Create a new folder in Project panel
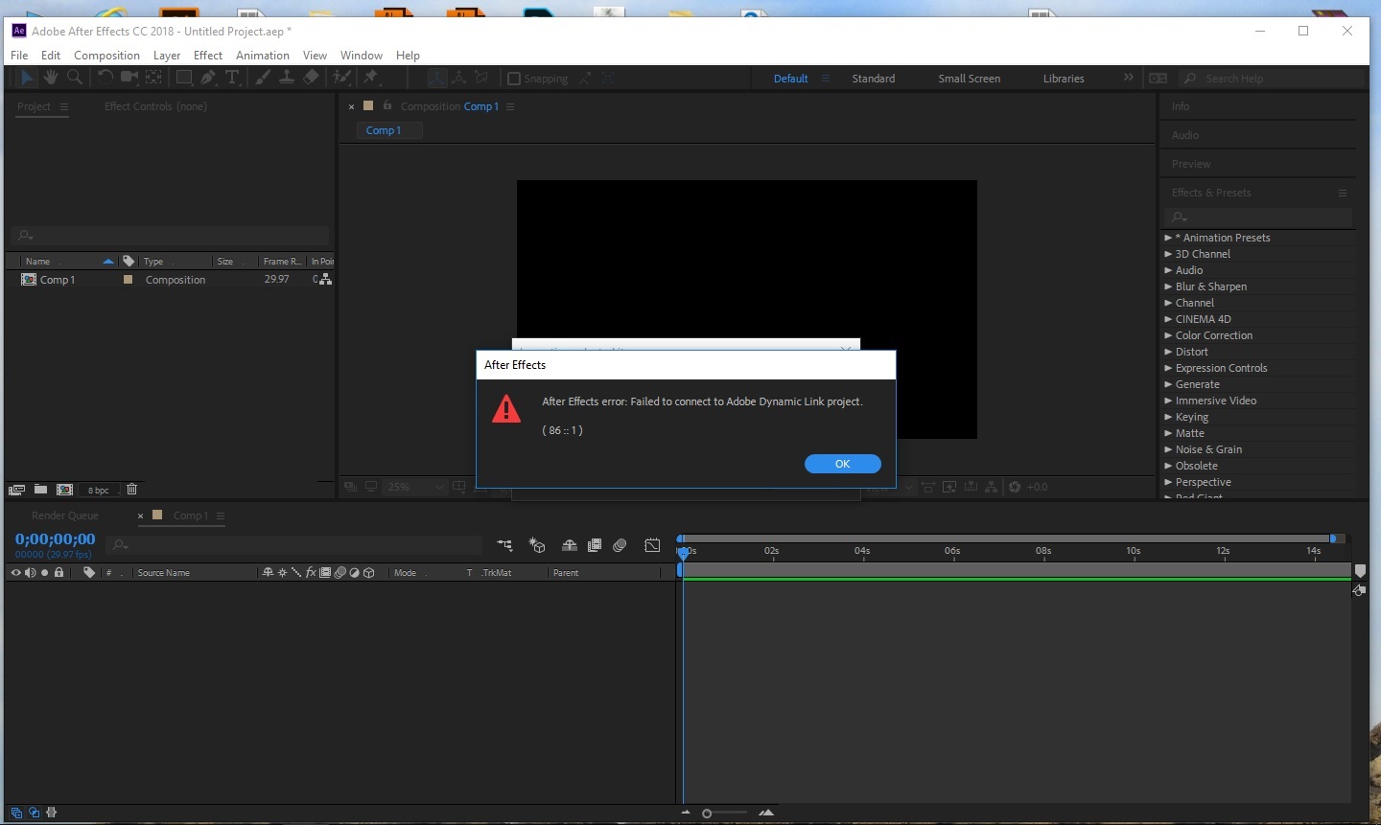Viewport: 1381px width, 825px height. point(40,490)
